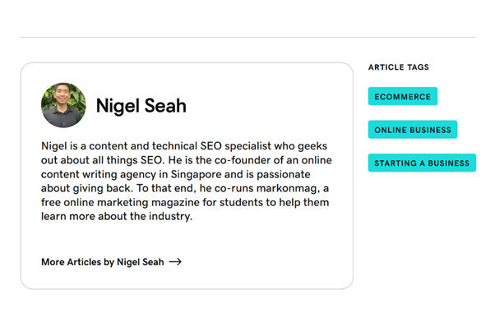Click Nigel Seah's circular profile photo
This screenshot has height=317, width=495.
click(x=63, y=105)
